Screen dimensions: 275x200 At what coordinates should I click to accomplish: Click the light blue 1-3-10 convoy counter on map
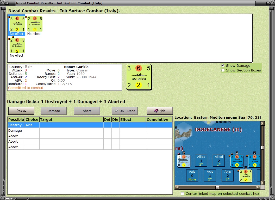click(x=184, y=161)
